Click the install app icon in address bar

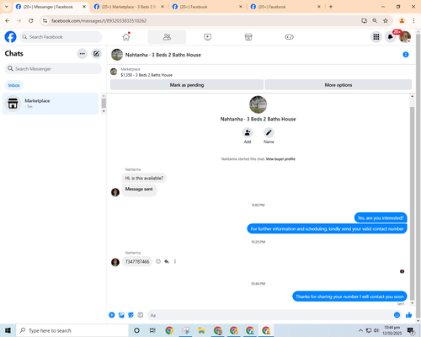point(365,21)
